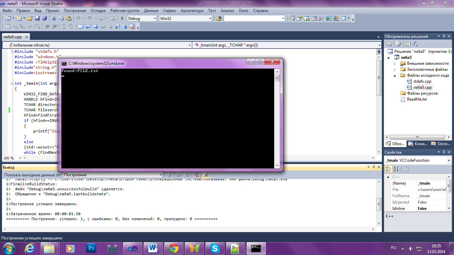Open file with the folder toolbar icon
This screenshot has height=255, width=454.
point(30,19)
